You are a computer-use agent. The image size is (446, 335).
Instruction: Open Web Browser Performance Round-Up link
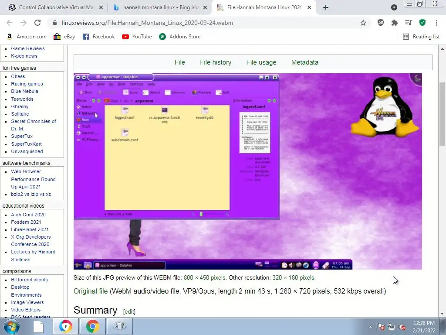click(34, 179)
